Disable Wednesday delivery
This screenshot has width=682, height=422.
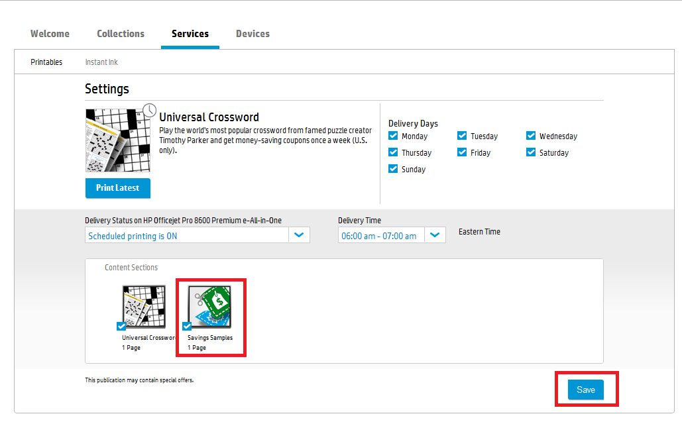point(531,136)
